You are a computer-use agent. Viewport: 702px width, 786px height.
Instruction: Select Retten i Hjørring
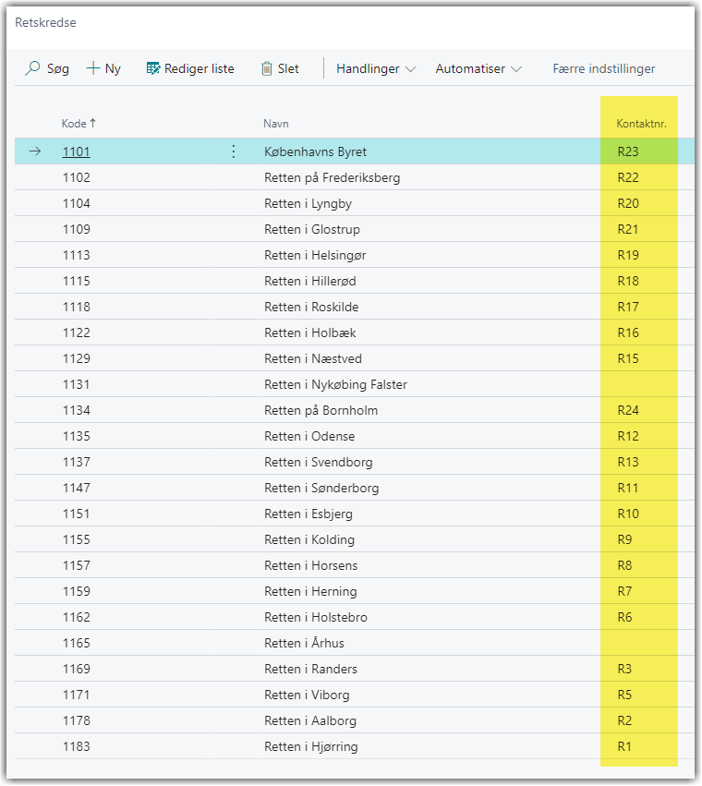pos(311,746)
